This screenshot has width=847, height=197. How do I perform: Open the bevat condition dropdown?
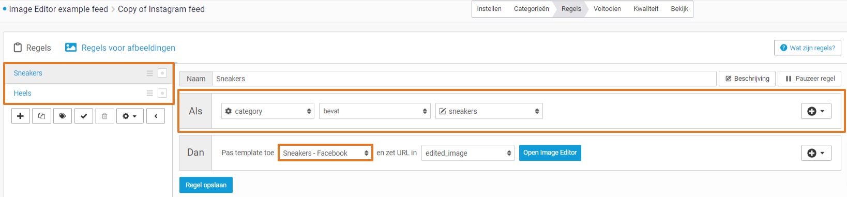point(375,111)
